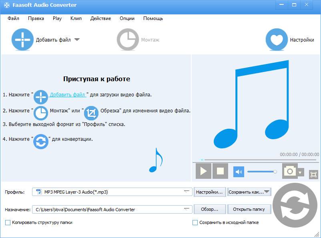Screen dimensions: 321x238
Task: Click the 00:00:00 / 00:00:00 time display
Action: point(299,154)
